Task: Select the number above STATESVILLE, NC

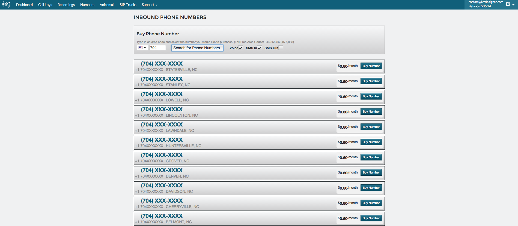Action: click(162, 64)
